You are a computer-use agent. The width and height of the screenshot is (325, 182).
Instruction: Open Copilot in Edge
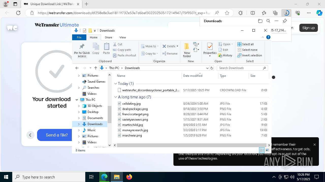319,13
